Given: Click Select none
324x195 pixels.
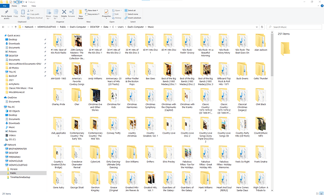Looking at the screenshot, I should point(131,14).
